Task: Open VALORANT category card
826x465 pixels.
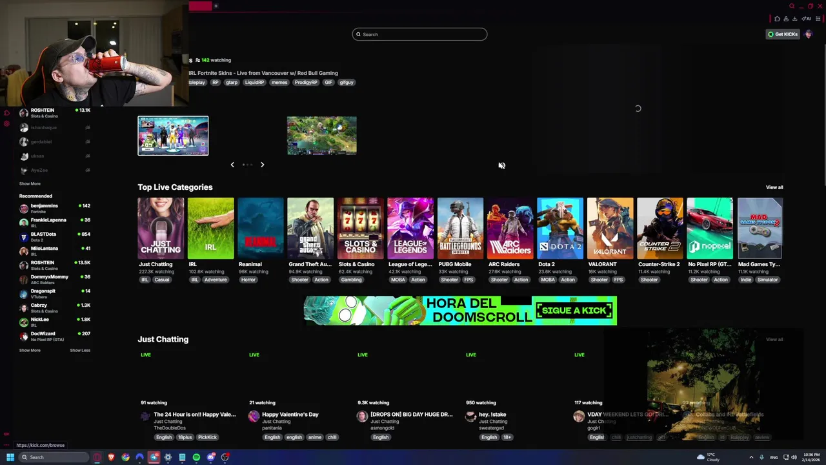Action: (610, 229)
